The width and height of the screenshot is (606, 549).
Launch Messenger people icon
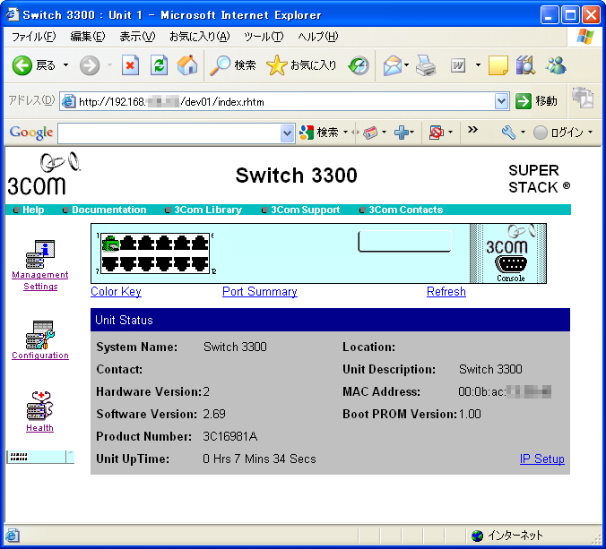(556, 64)
